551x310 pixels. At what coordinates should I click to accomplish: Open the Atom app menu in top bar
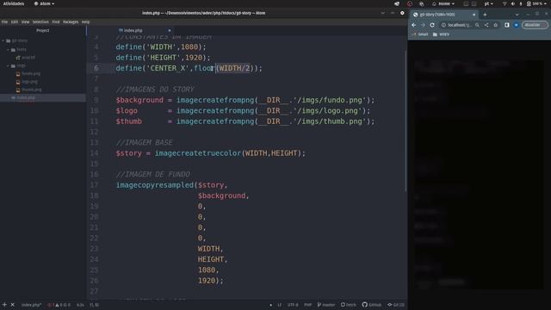pos(44,3)
